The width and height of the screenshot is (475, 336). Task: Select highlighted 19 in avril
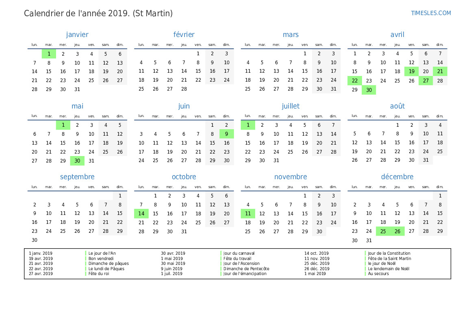pyautogui.click(x=411, y=72)
